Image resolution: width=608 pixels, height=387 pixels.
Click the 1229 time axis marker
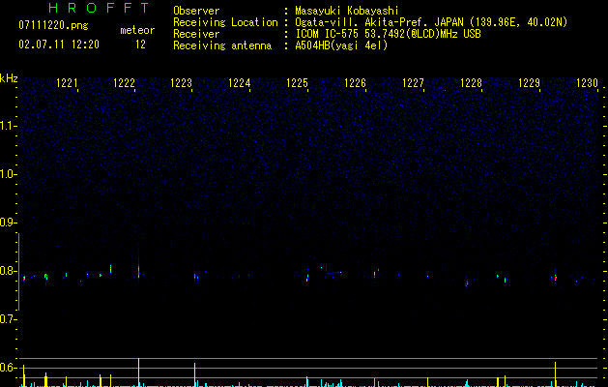[x=529, y=83]
